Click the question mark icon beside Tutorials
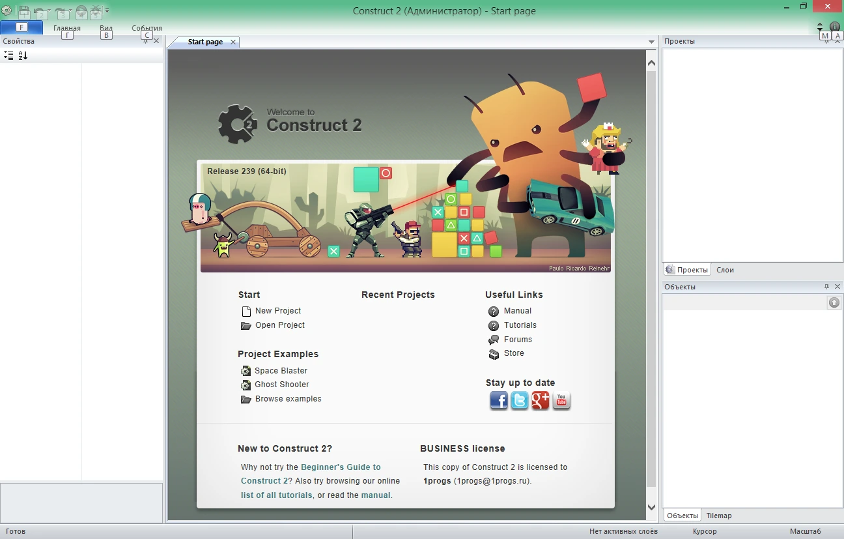 coord(494,326)
